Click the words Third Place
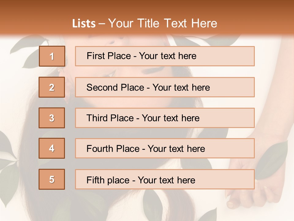Screen dimensions: 294x221 (110, 118)
